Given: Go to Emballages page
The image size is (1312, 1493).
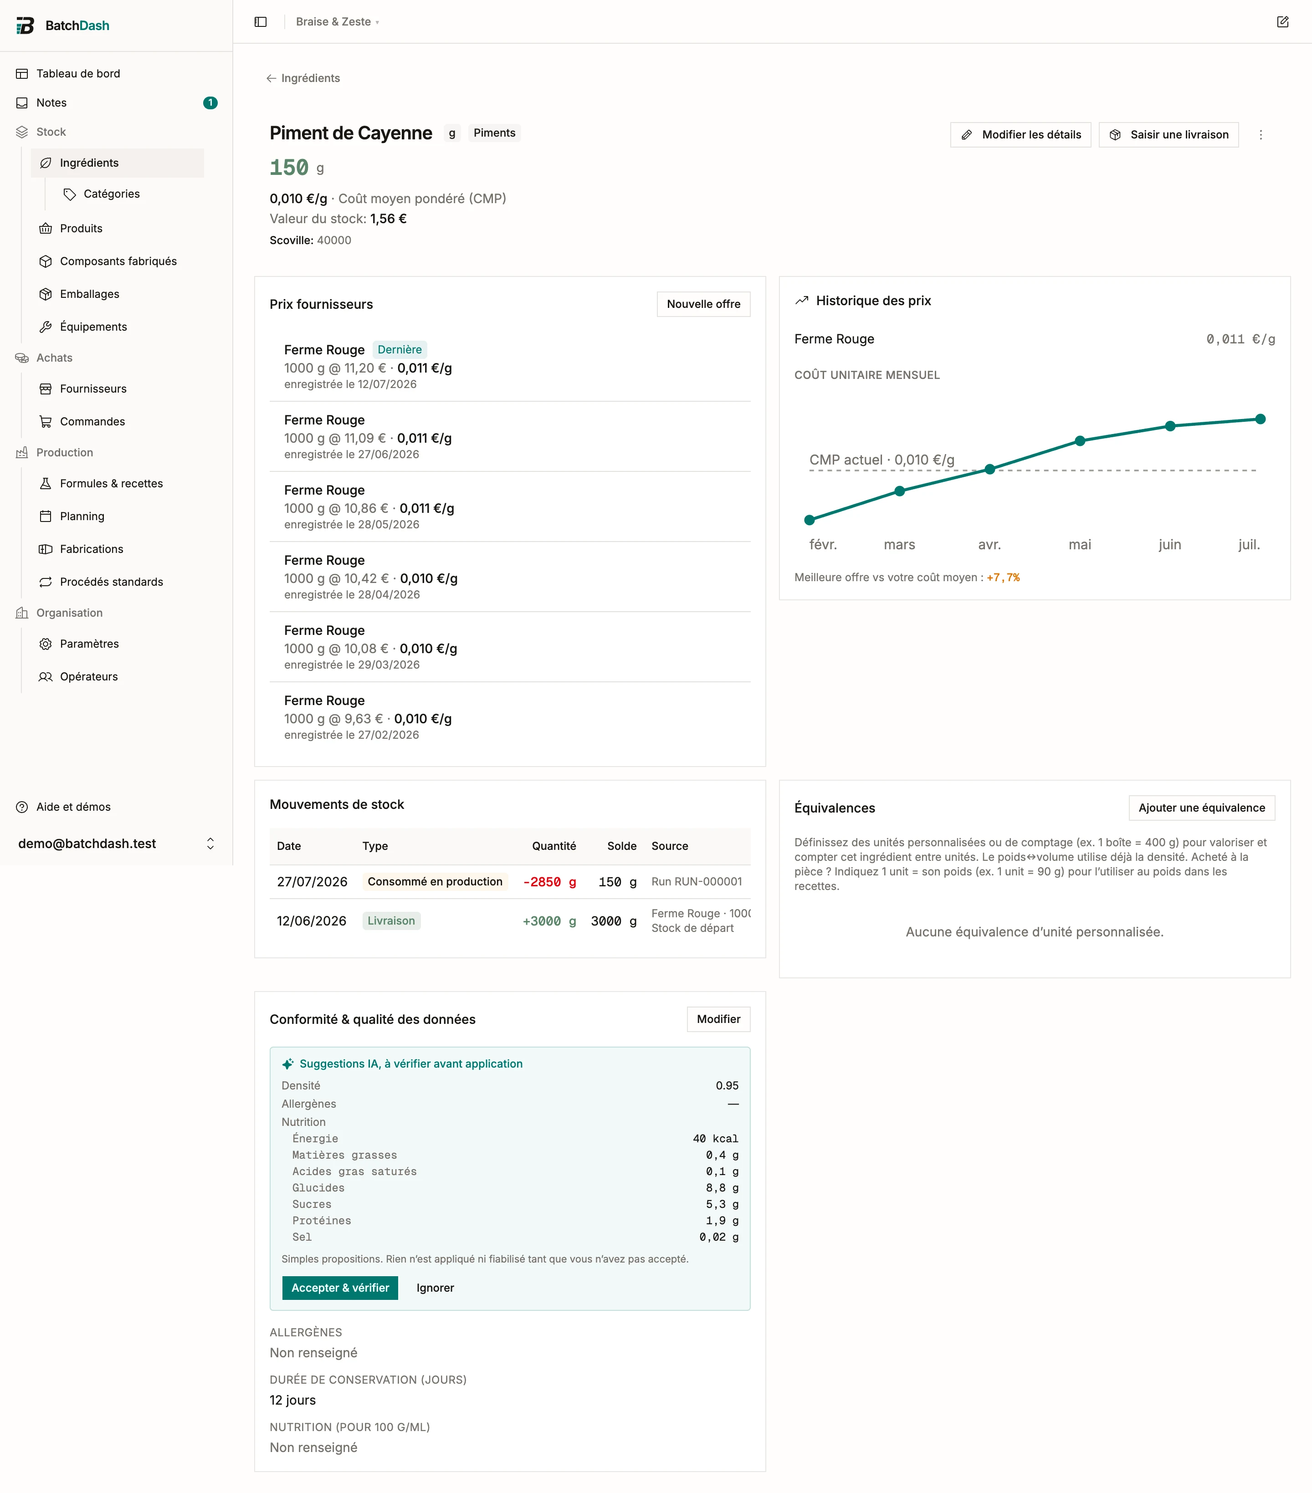Looking at the screenshot, I should click(x=117, y=294).
